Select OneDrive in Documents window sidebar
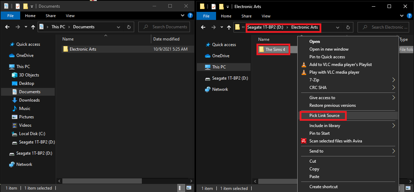This screenshot has width=414, height=192. click(21, 55)
